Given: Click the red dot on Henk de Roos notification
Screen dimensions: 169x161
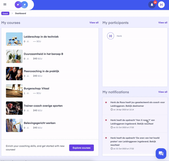Looking at the screenshot, I should pyautogui.click(x=106, y=102).
